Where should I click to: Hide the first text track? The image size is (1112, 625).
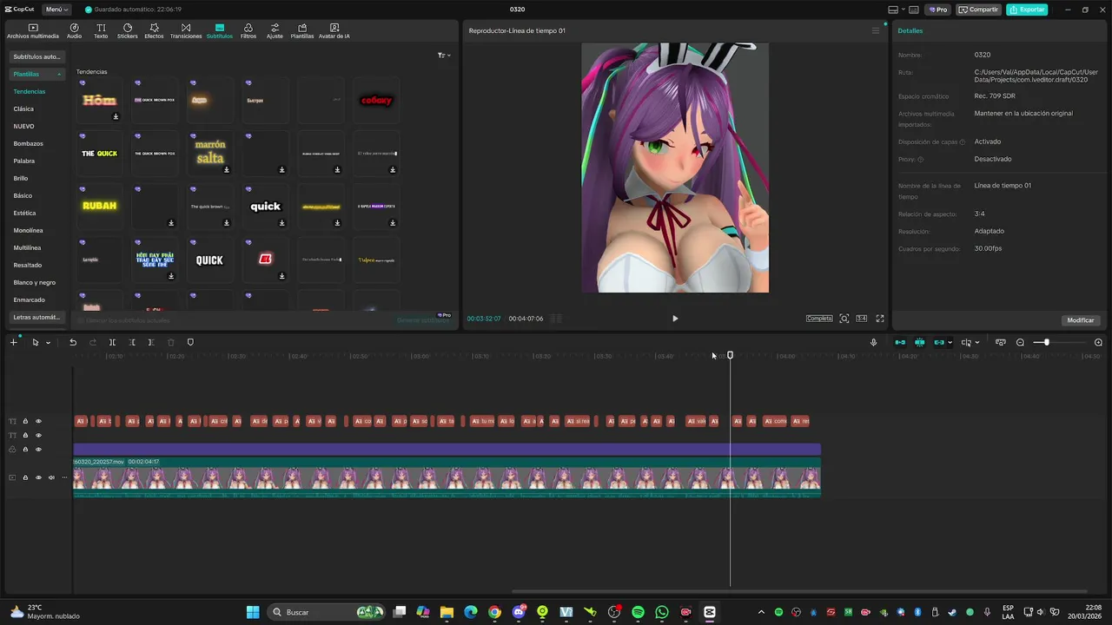pyautogui.click(x=38, y=421)
